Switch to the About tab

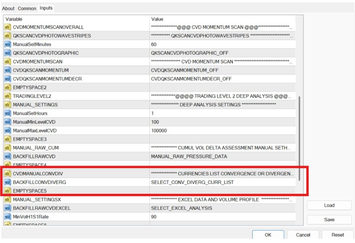[8, 9]
